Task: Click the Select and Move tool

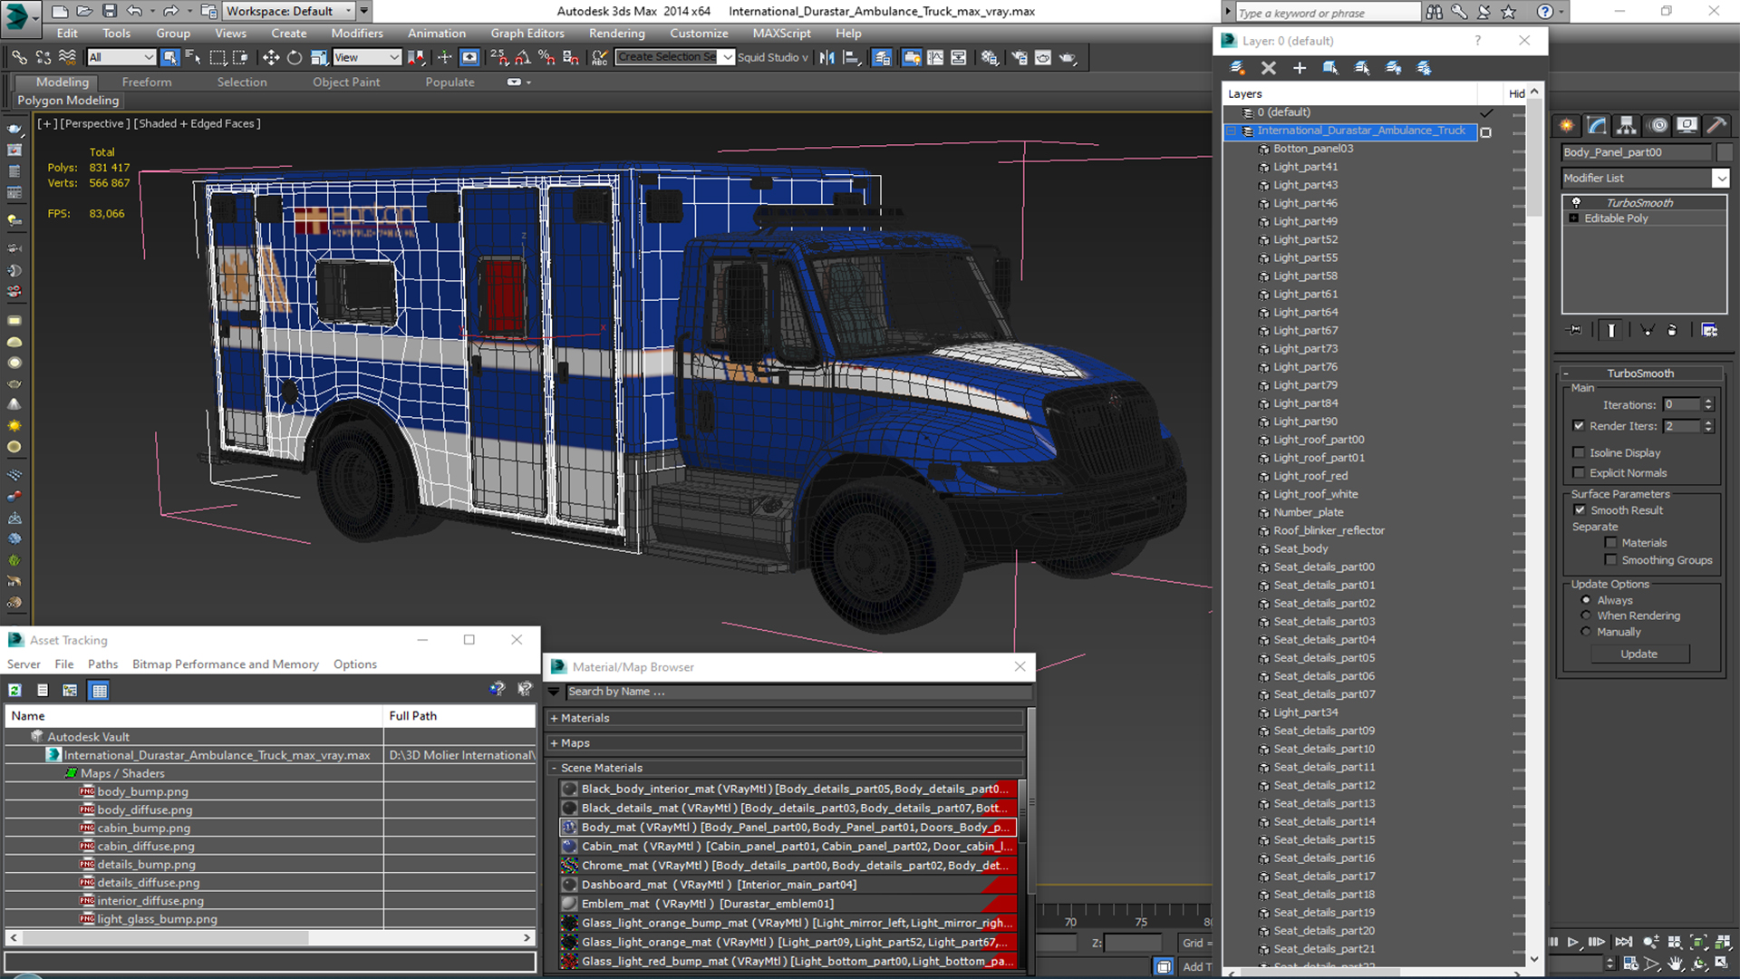Action: point(270,57)
